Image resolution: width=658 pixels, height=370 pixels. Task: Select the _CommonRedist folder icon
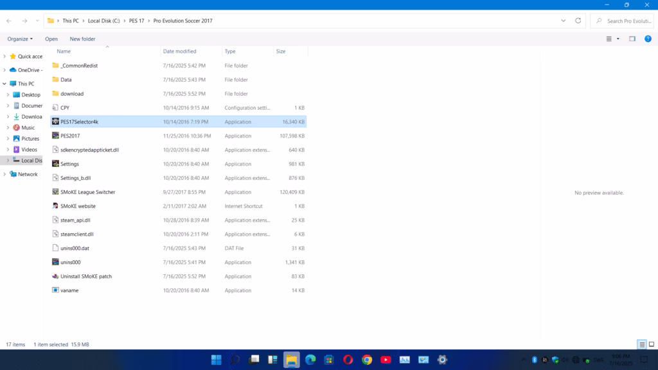pos(55,66)
